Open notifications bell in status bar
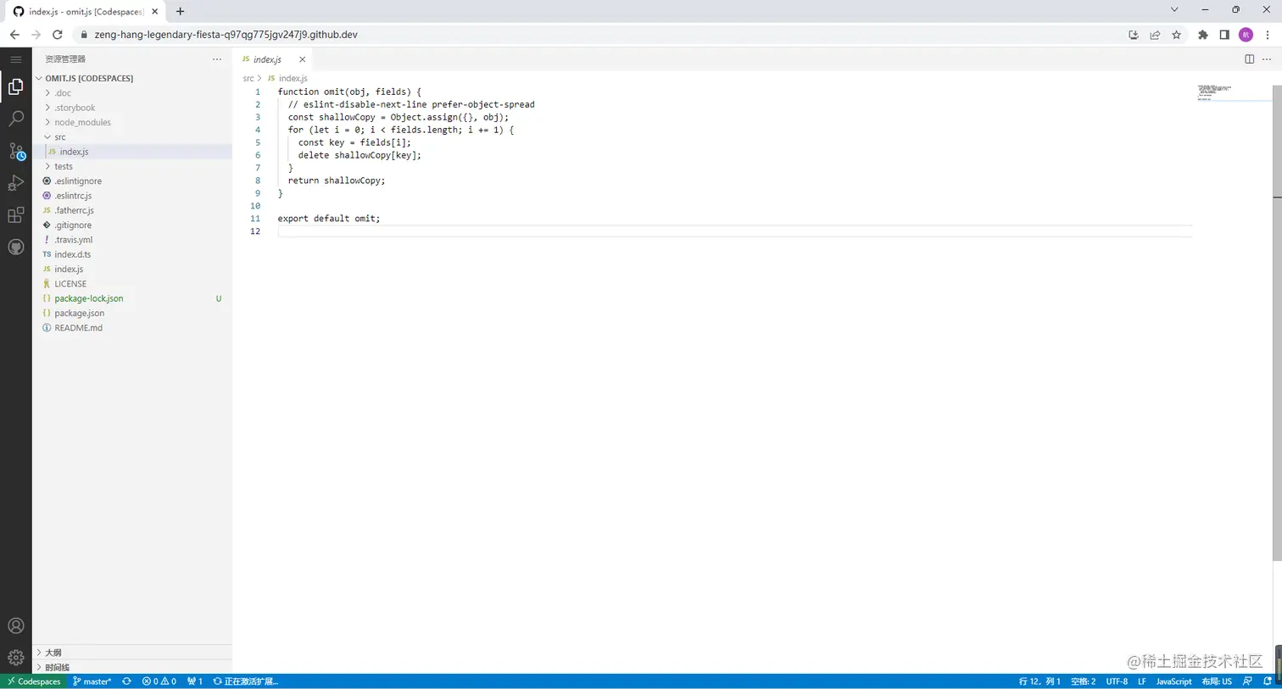Viewport: 1282px width, 689px height. click(x=1268, y=681)
